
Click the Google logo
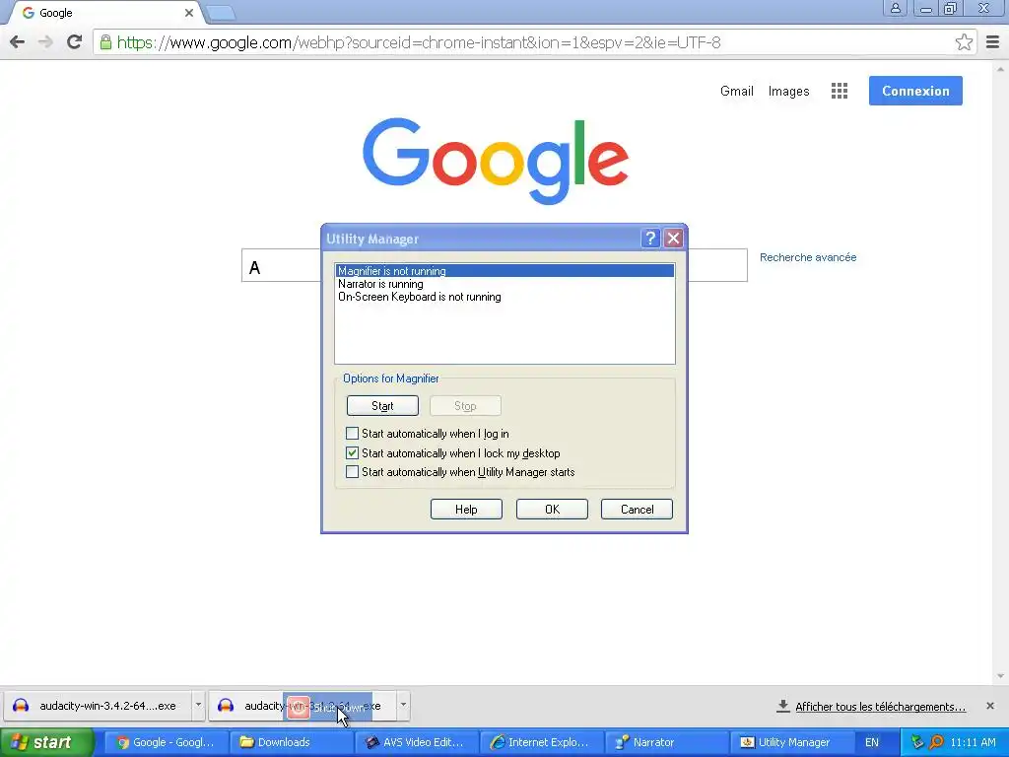[x=495, y=161]
